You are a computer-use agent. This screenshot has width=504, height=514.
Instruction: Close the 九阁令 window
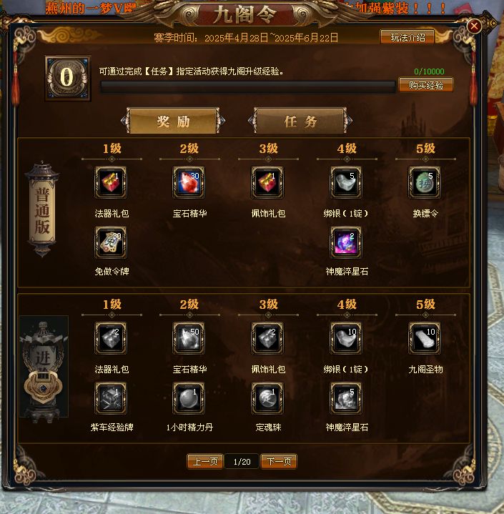474,26
